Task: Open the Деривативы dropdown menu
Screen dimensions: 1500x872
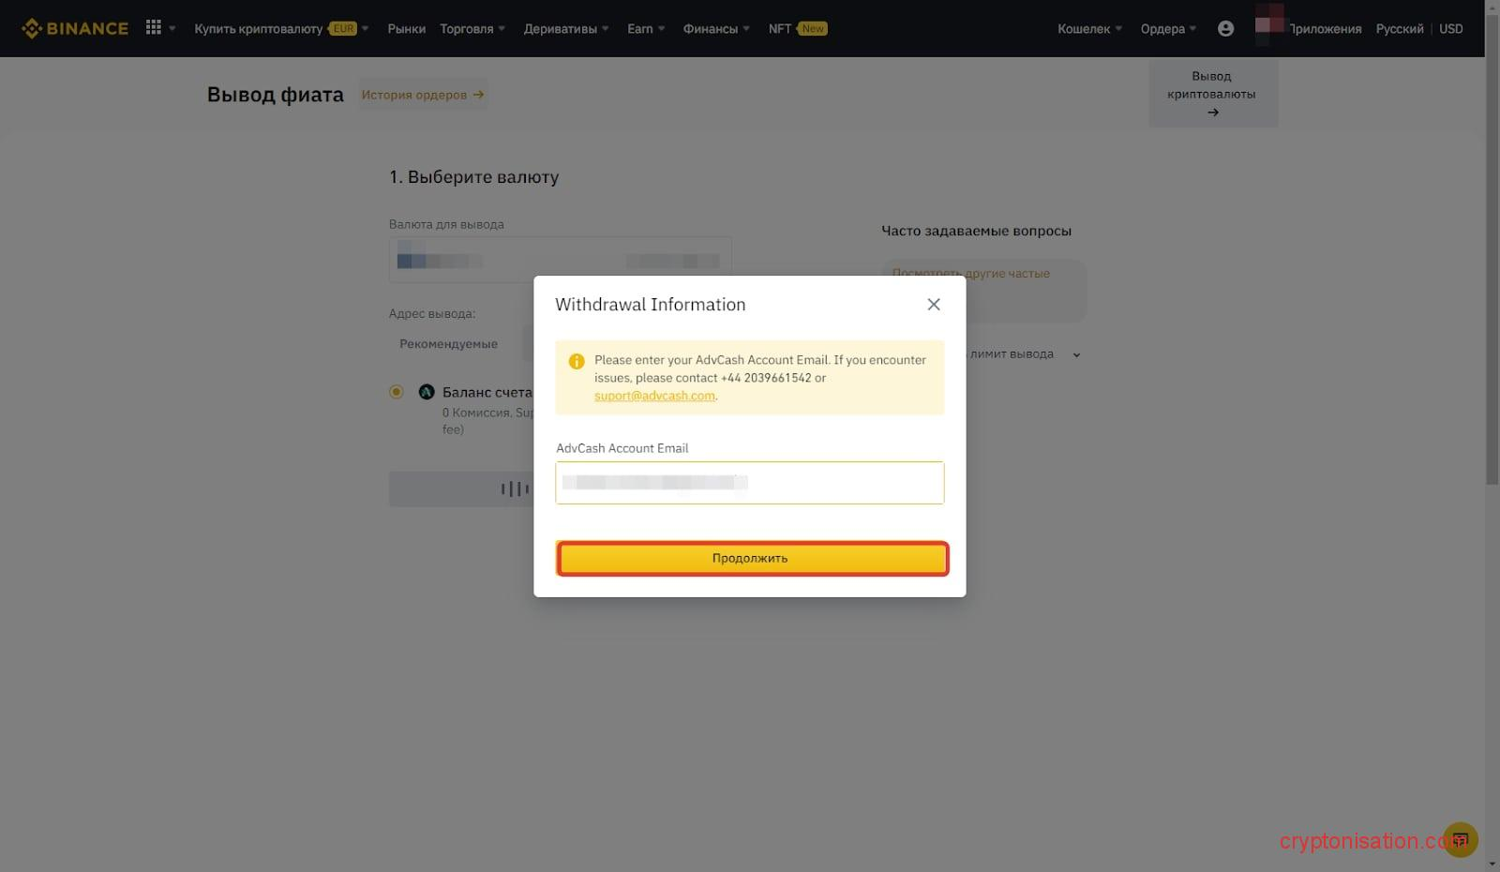Action: (564, 28)
